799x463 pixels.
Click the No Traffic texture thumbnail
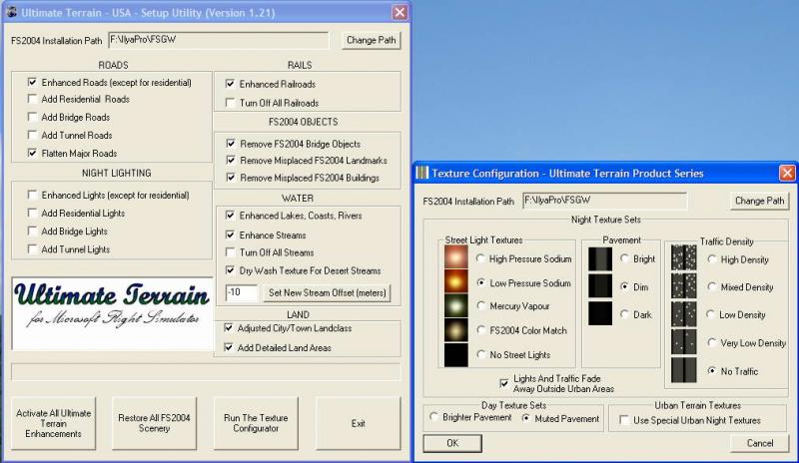(x=684, y=370)
